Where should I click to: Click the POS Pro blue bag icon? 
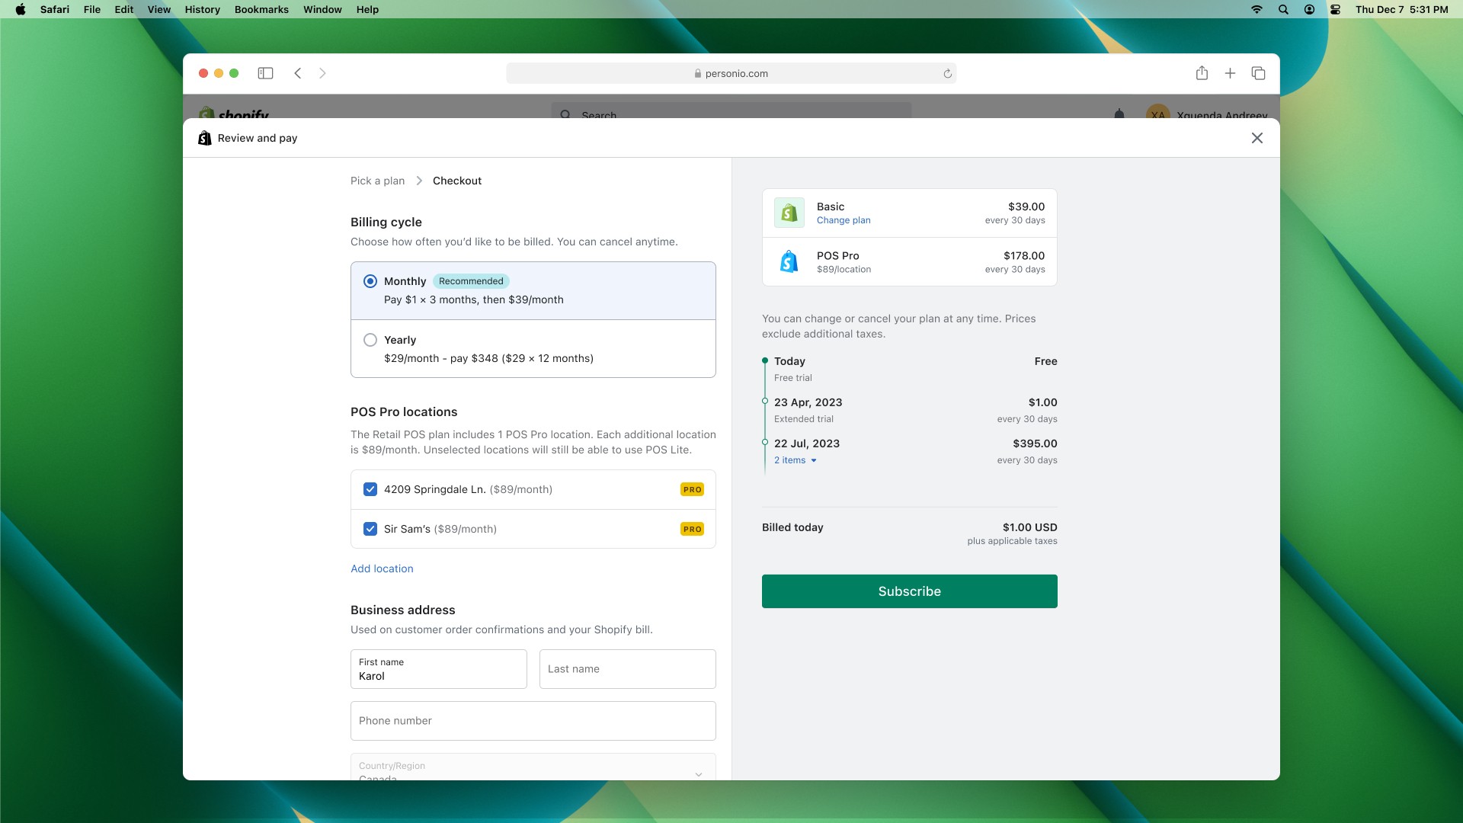pyautogui.click(x=789, y=261)
